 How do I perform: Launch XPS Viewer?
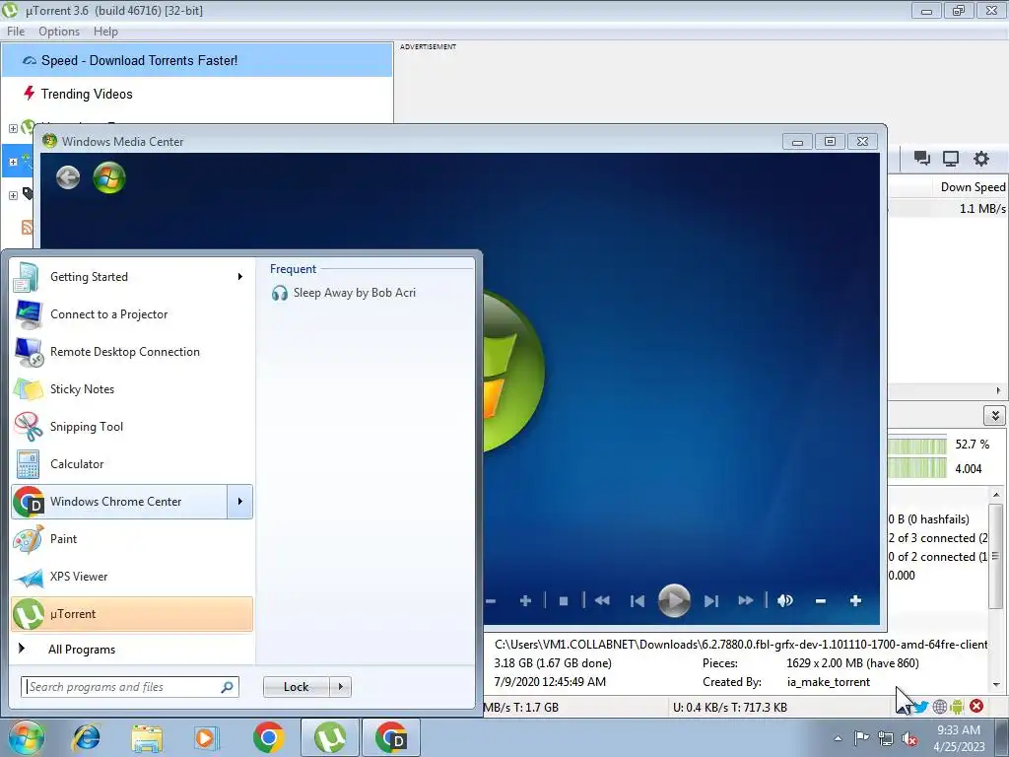tap(132, 576)
